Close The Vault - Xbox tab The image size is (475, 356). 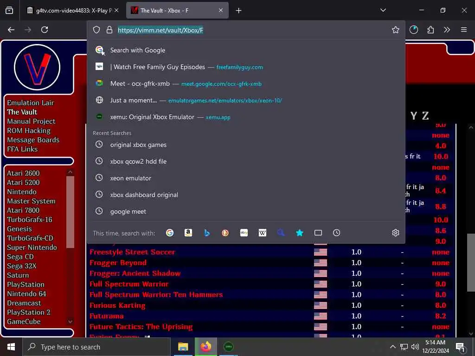pyautogui.click(x=221, y=11)
